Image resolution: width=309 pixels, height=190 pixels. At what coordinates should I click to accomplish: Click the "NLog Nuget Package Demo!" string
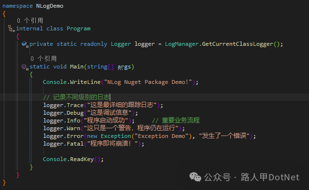coord(148,82)
